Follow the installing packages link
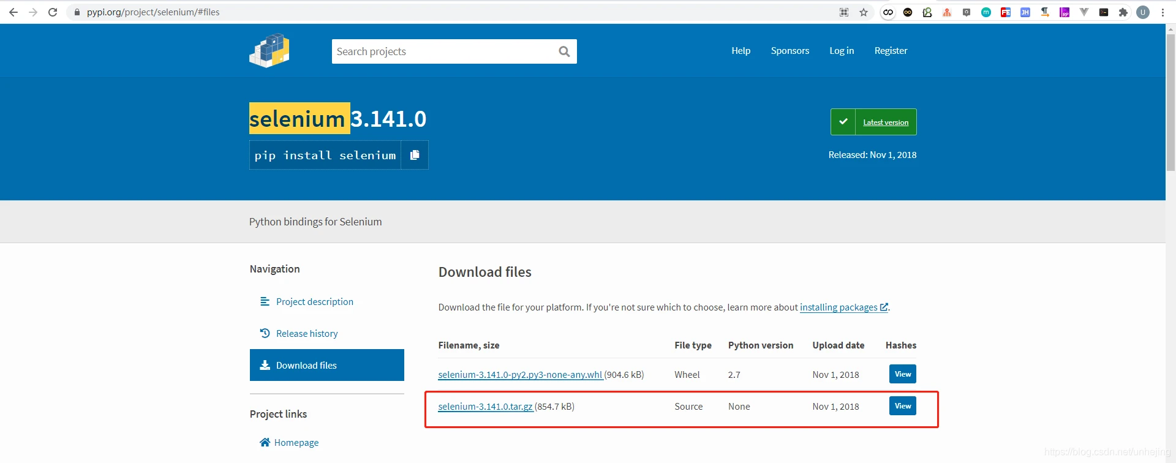 click(843, 307)
